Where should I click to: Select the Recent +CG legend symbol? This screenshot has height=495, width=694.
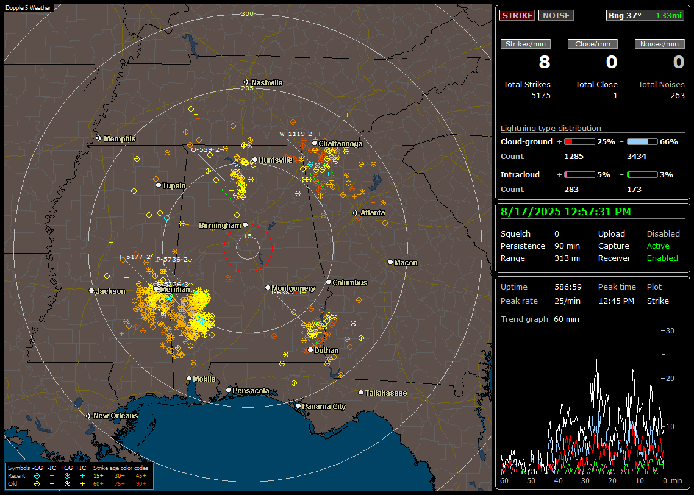67,476
